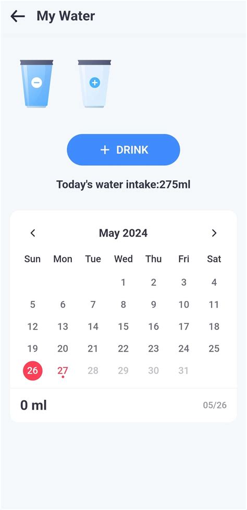Image resolution: width=247 pixels, height=510 pixels.
Task: Select the empty water cup
Action: pyautogui.click(x=95, y=84)
